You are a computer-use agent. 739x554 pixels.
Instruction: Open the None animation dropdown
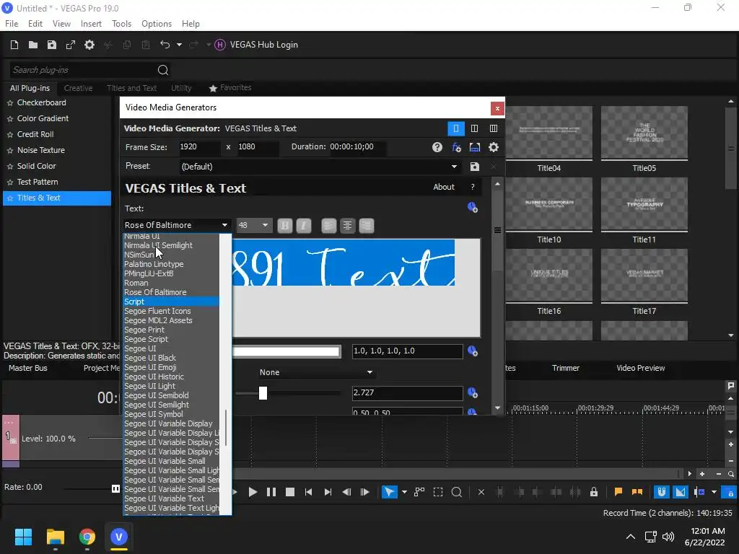pyautogui.click(x=316, y=373)
